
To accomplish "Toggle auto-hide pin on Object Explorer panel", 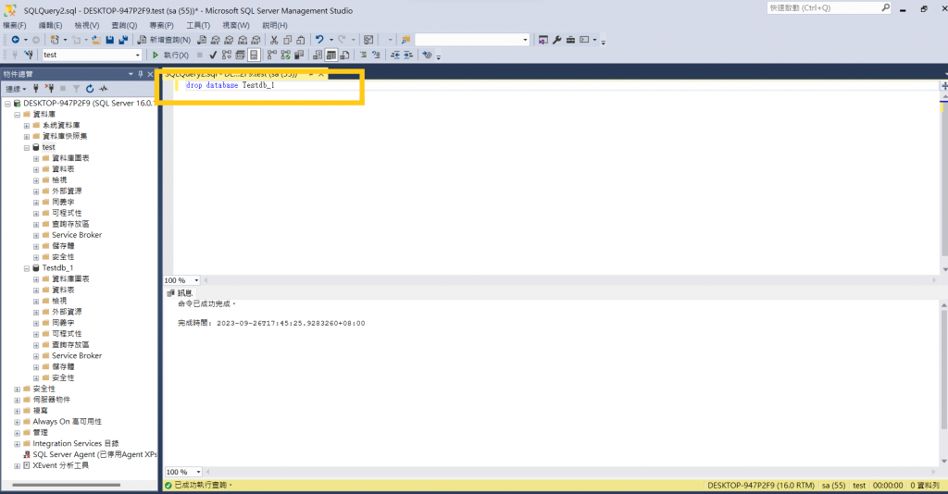I will (141, 74).
